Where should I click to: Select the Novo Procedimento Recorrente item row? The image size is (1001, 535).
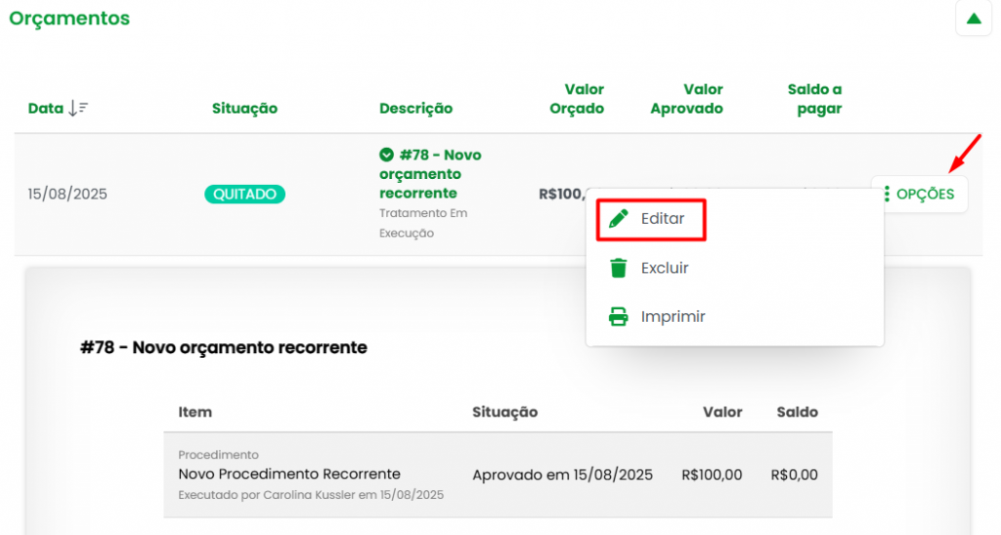pos(289,474)
